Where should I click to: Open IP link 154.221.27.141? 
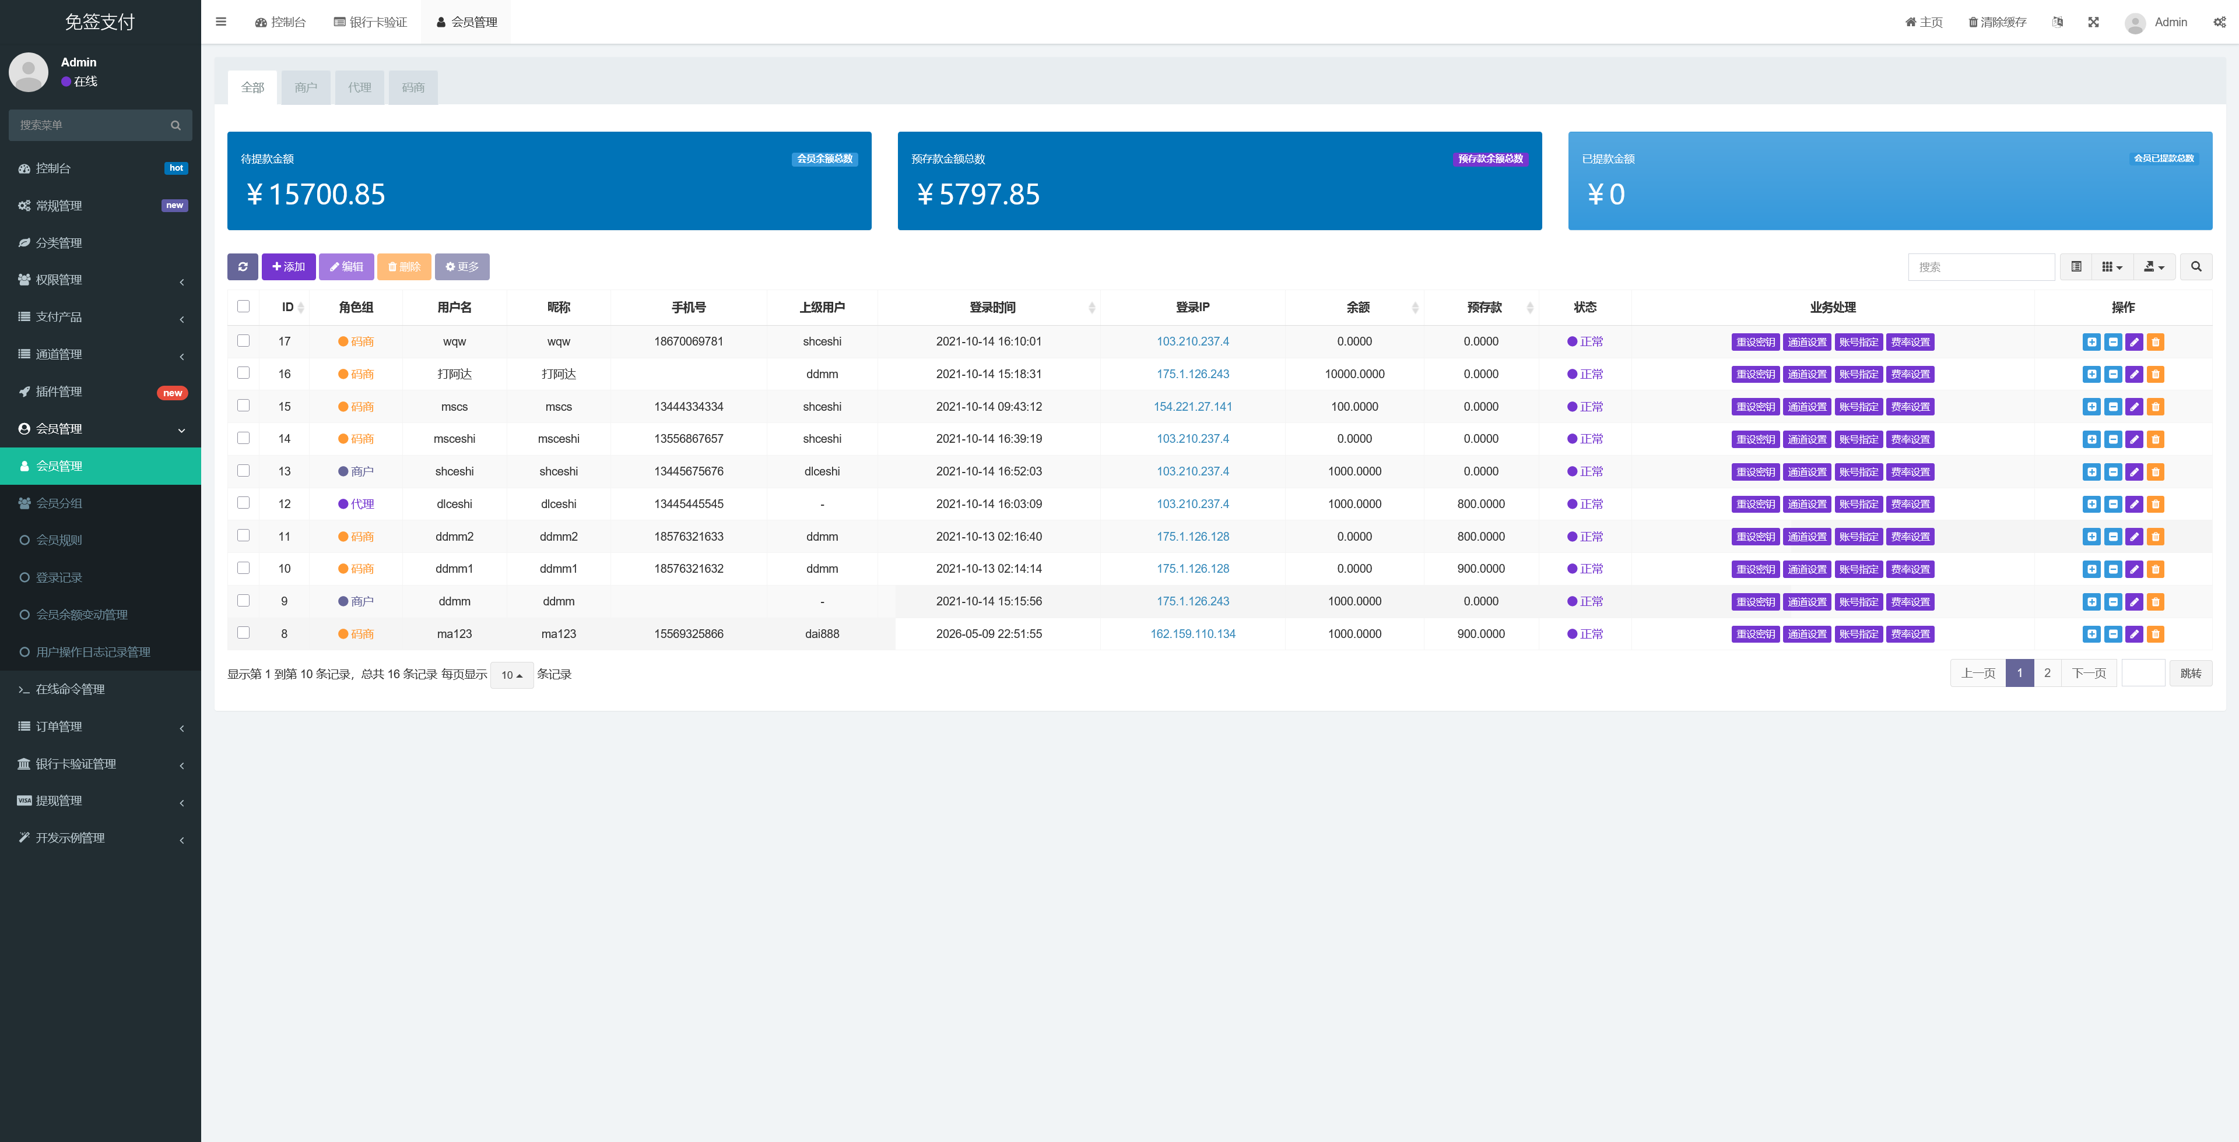pos(1192,407)
